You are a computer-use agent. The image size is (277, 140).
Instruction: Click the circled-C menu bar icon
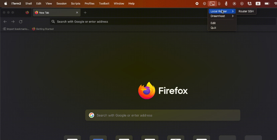pyautogui.click(x=204, y=4)
